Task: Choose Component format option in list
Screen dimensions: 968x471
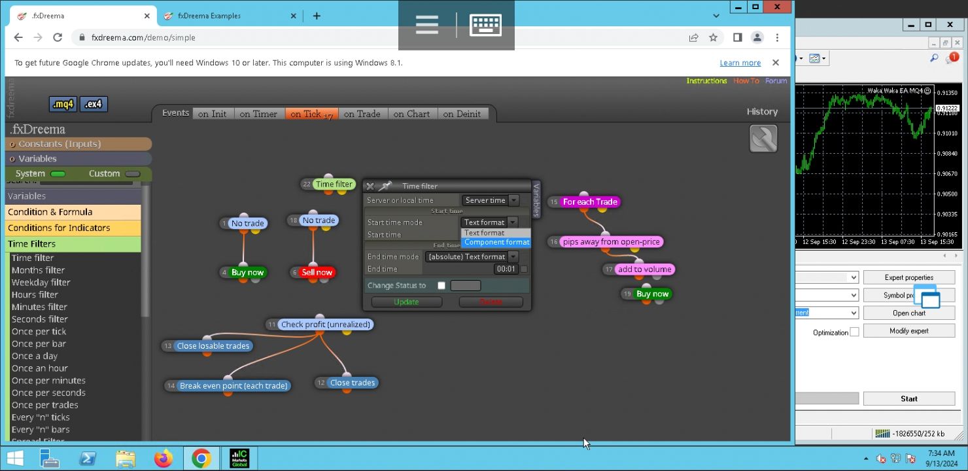Action: [x=496, y=242]
